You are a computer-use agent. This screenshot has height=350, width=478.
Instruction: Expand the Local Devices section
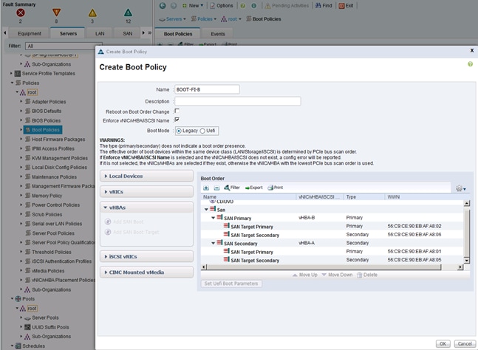tap(146, 176)
